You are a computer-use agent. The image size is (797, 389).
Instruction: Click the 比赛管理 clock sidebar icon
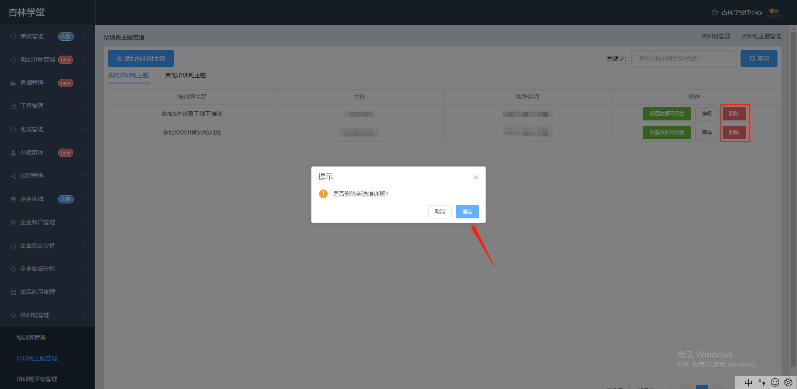pyautogui.click(x=13, y=130)
